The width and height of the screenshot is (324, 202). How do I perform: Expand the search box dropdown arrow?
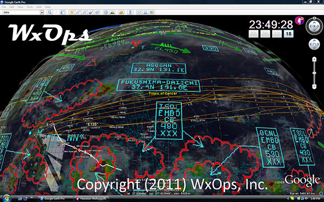pos(42,12)
